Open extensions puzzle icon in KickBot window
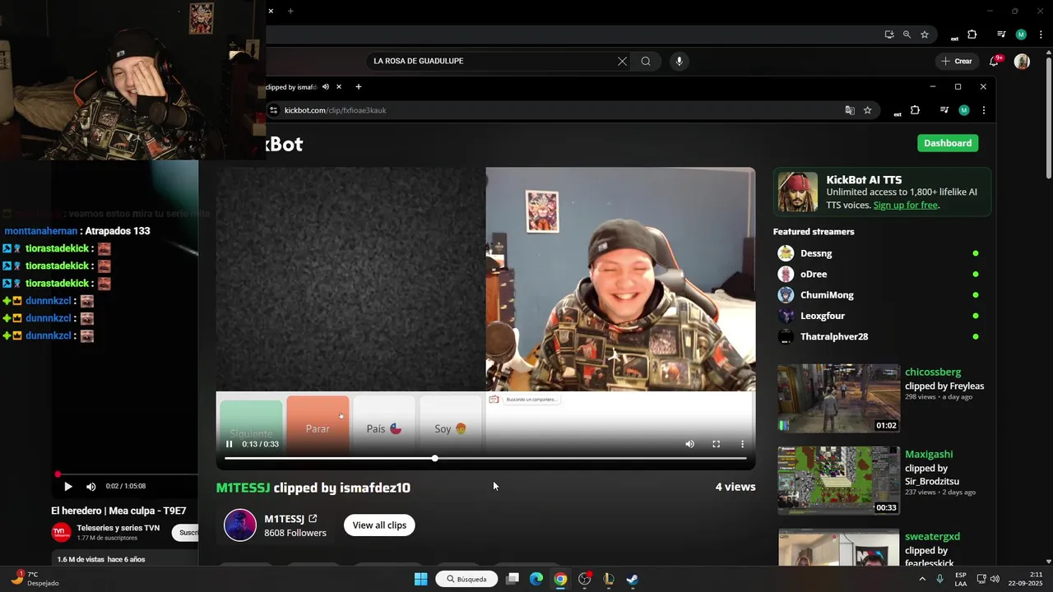The height and width of the screenshot is (592, 1053). coord(915,110)
